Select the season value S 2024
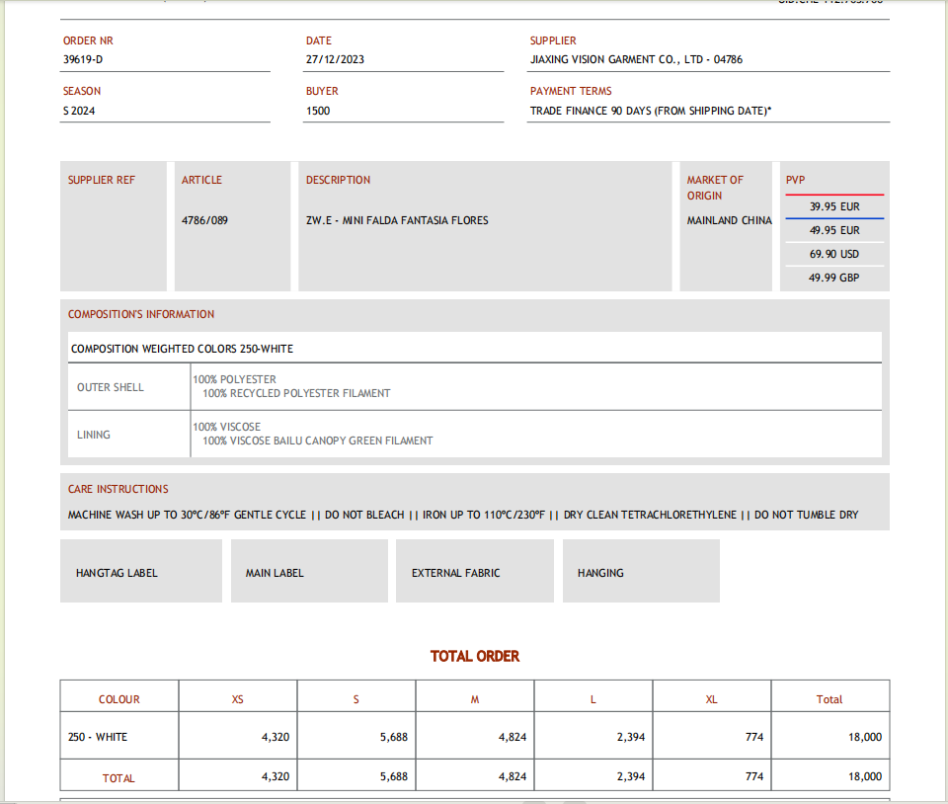948x804 pixels. pyautogui.click(x=79, y=111)
